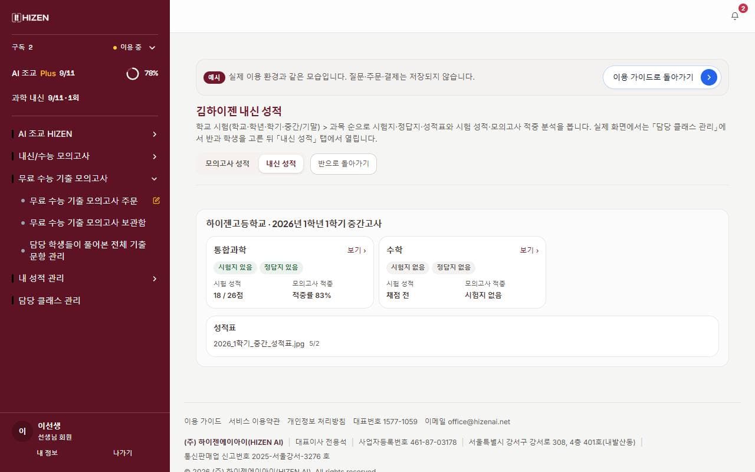The height and width of the screenshot is (472, 755).
Task: Click the edit icon beside 무료 수능 기출 모의고사 주문
Action: (x=156, y=201)
